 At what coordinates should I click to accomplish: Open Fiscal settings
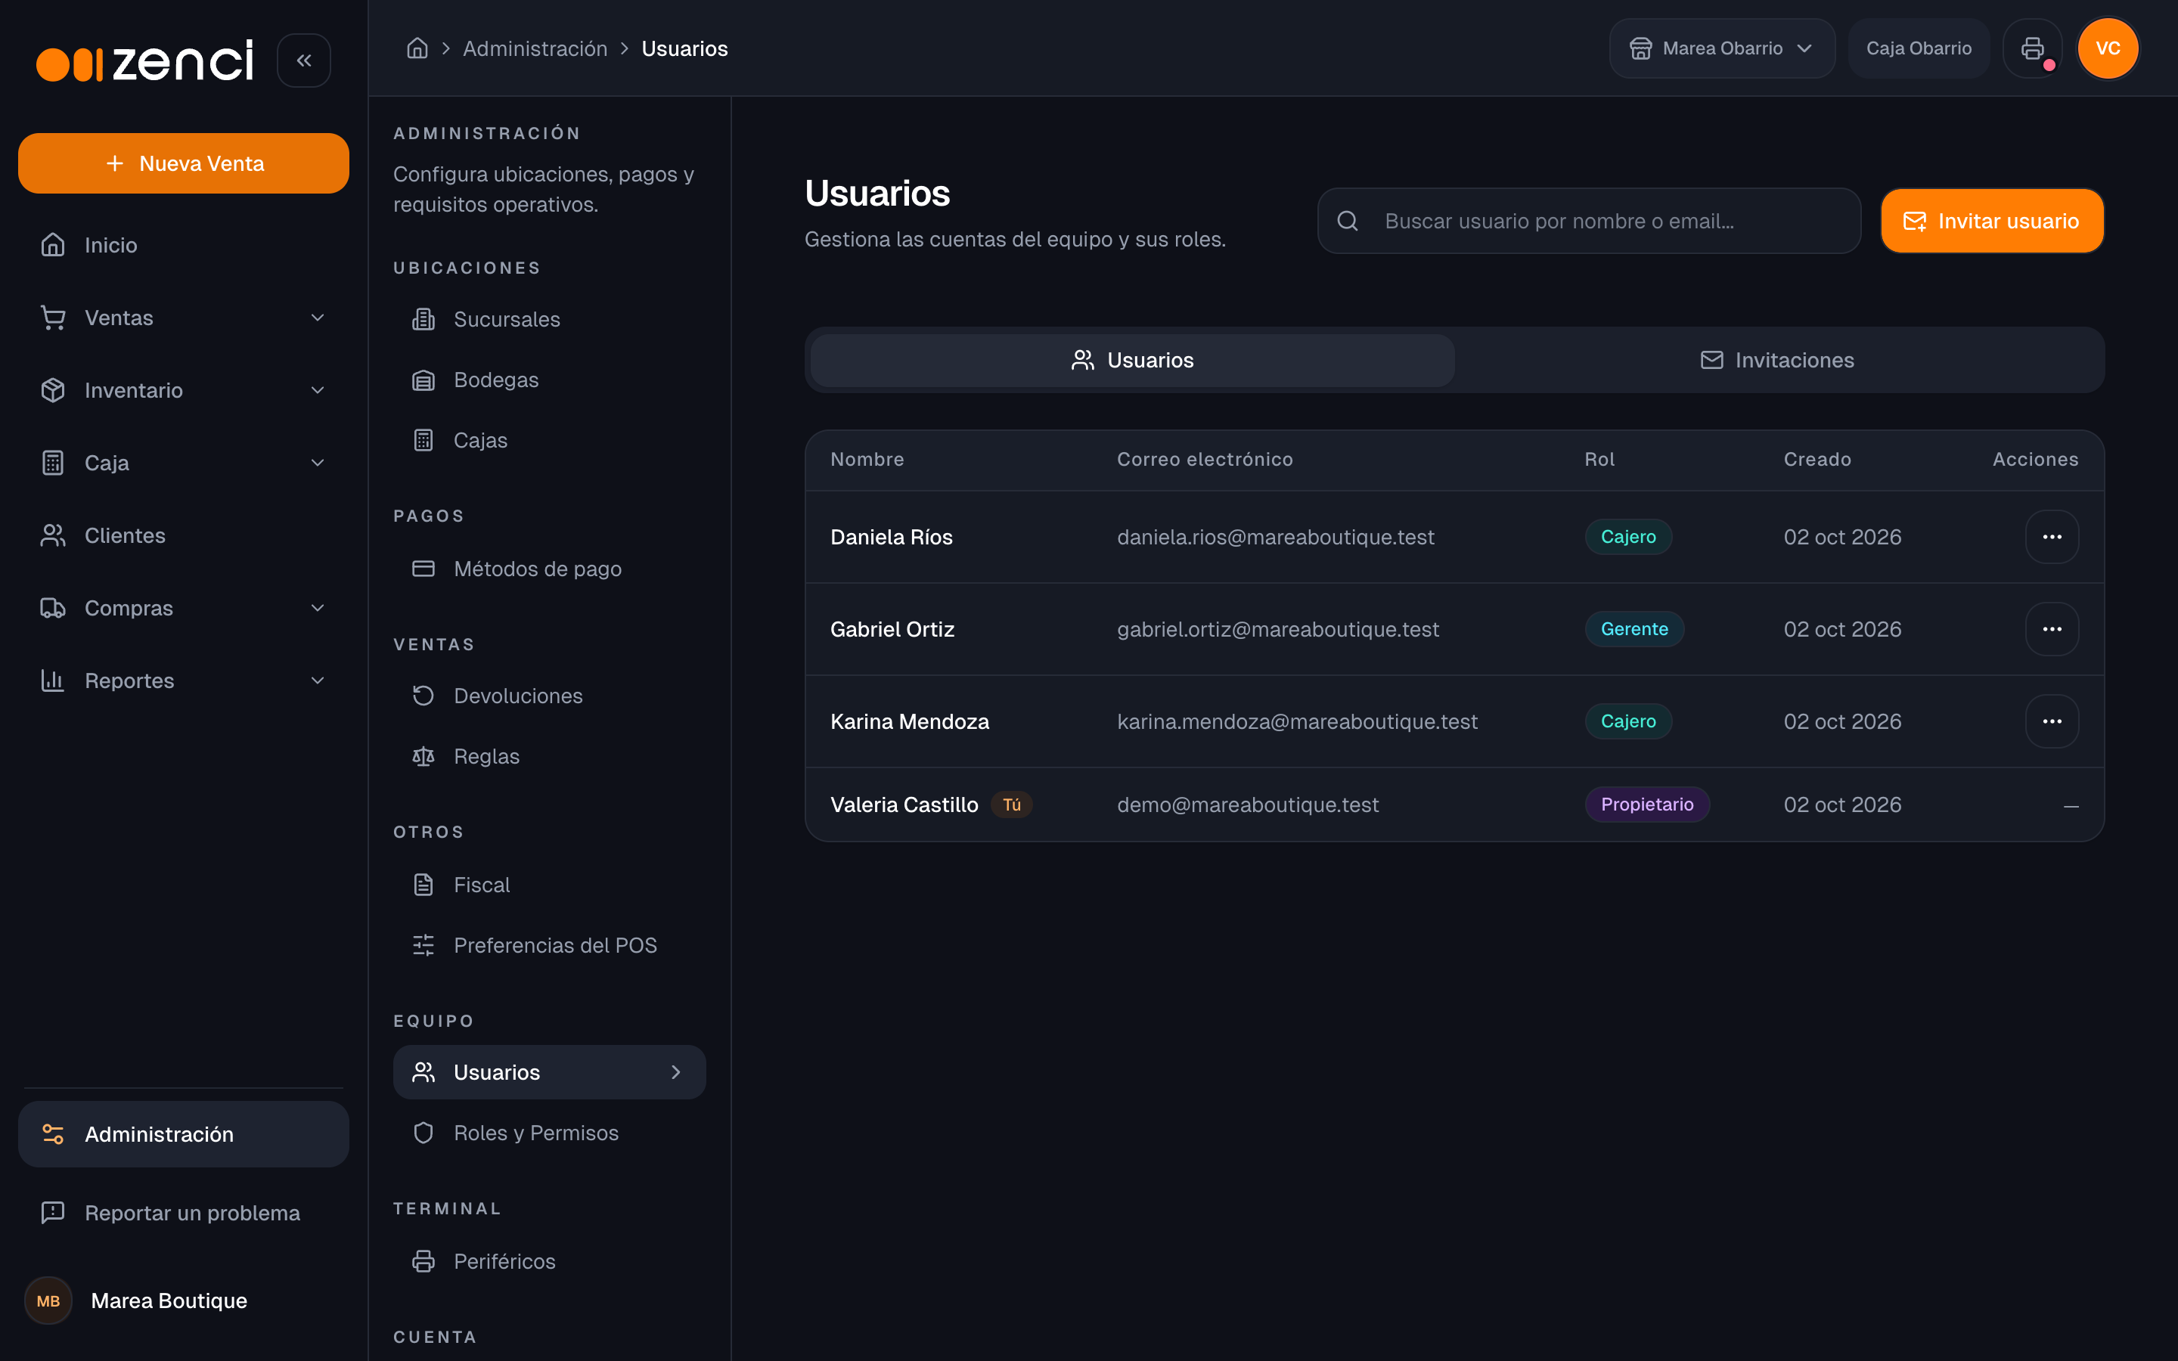point(549,885)
